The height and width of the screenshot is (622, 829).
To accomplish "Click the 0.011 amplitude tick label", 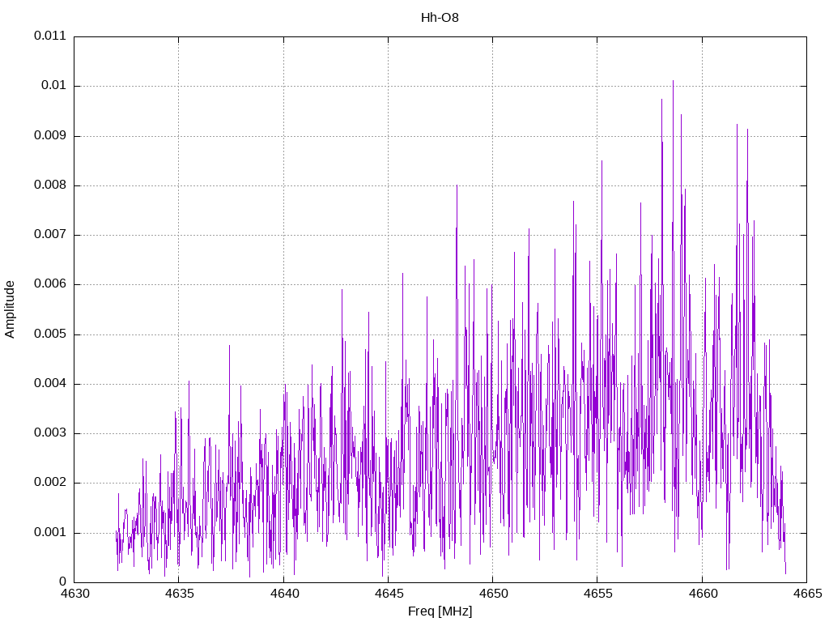I will (x=49, y=36).
